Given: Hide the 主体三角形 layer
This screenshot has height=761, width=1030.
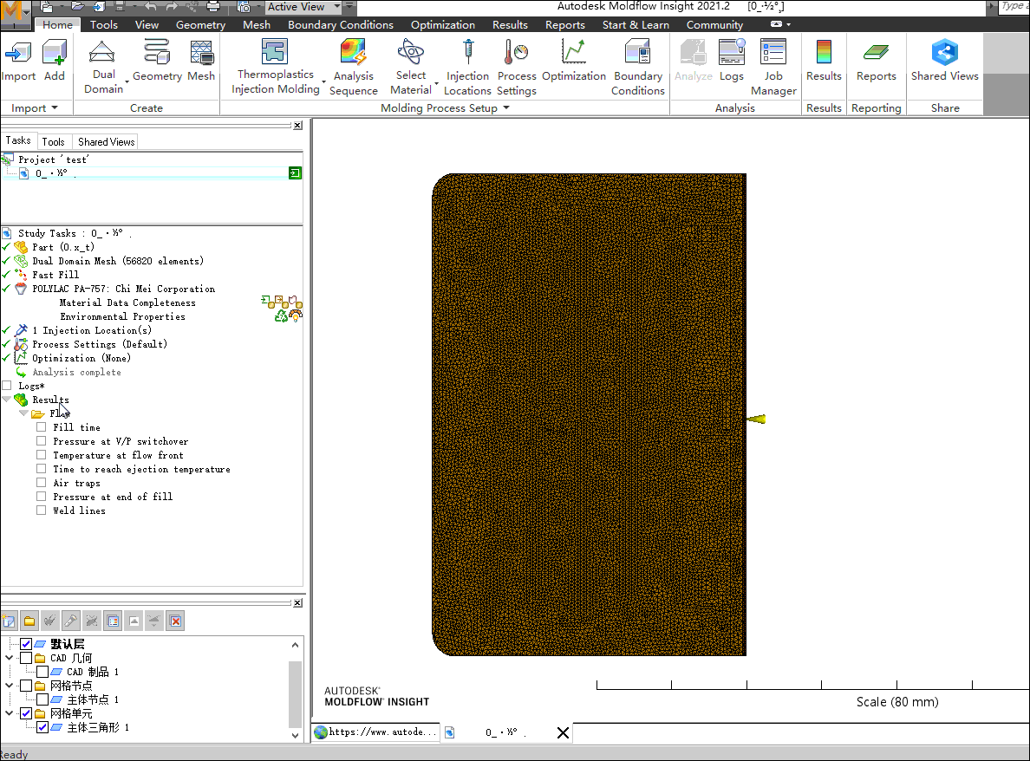Looking at the screenshot, I should click(x=42, y=727).
